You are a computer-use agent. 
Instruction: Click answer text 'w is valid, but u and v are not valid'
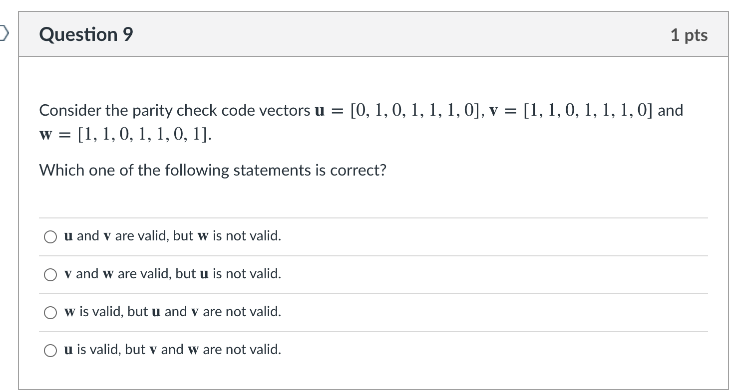click(x=173, y=312)
